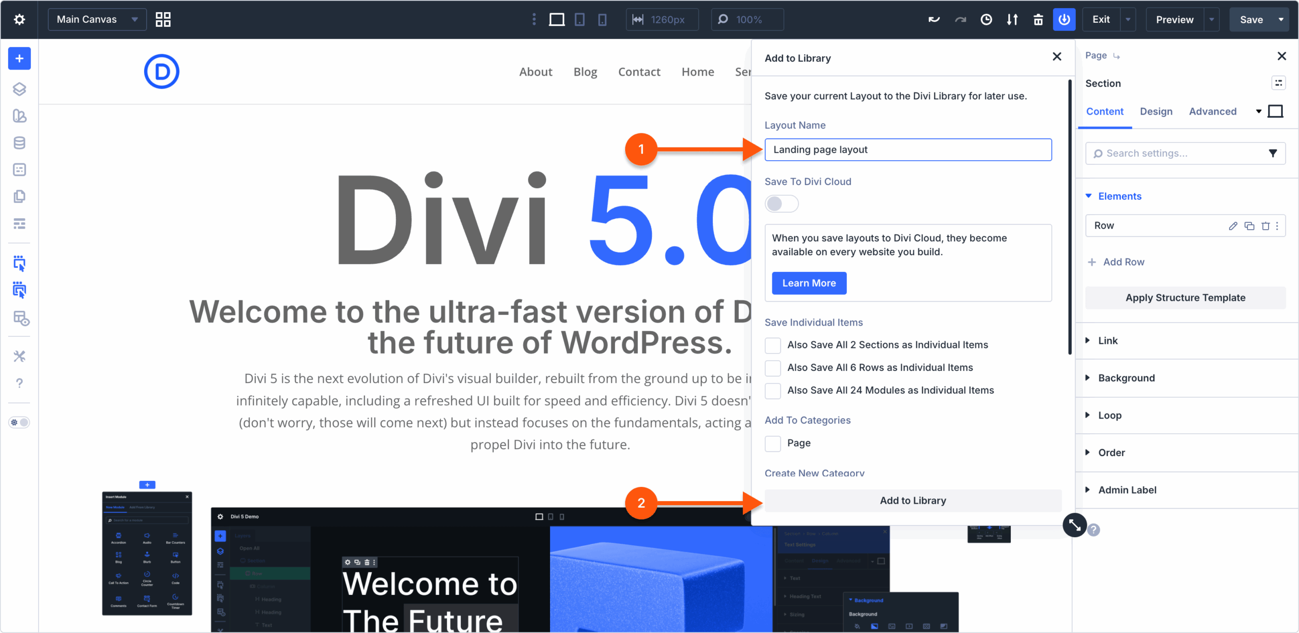Toggle the Save To Divi Cloud switch
The height and width of the screenshot is (633, 1299).
(781, 204)
